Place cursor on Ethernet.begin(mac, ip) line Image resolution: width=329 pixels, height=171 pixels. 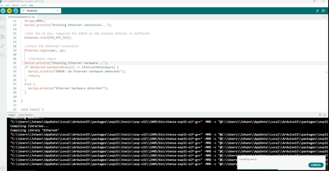(x=45, y=50)
